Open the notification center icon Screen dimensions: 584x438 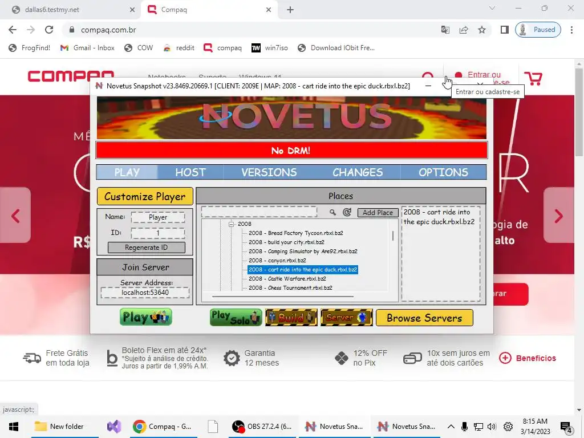pyautogui.click(x=566, y=427)
